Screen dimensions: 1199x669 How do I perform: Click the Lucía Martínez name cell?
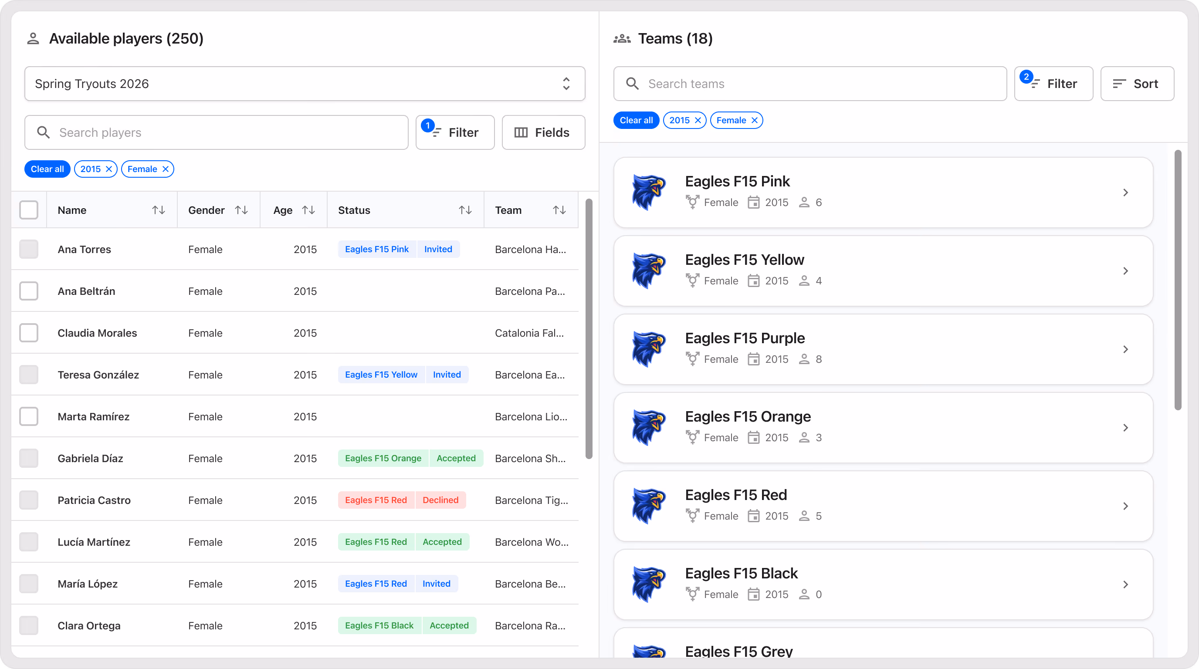[x=94, y=541]
